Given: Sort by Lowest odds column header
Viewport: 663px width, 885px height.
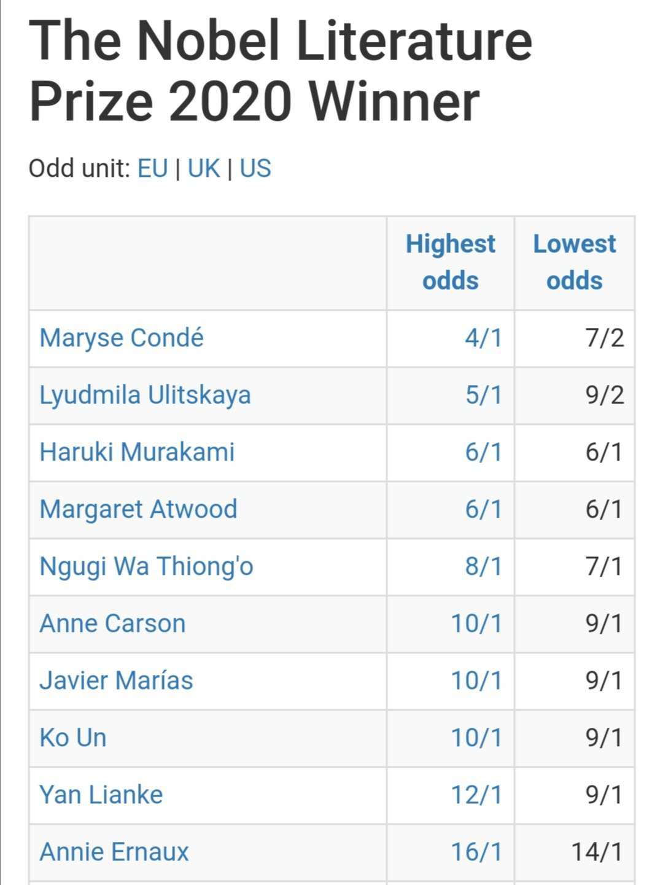Looking at the screenshot, I should click(x=574, y=262).
